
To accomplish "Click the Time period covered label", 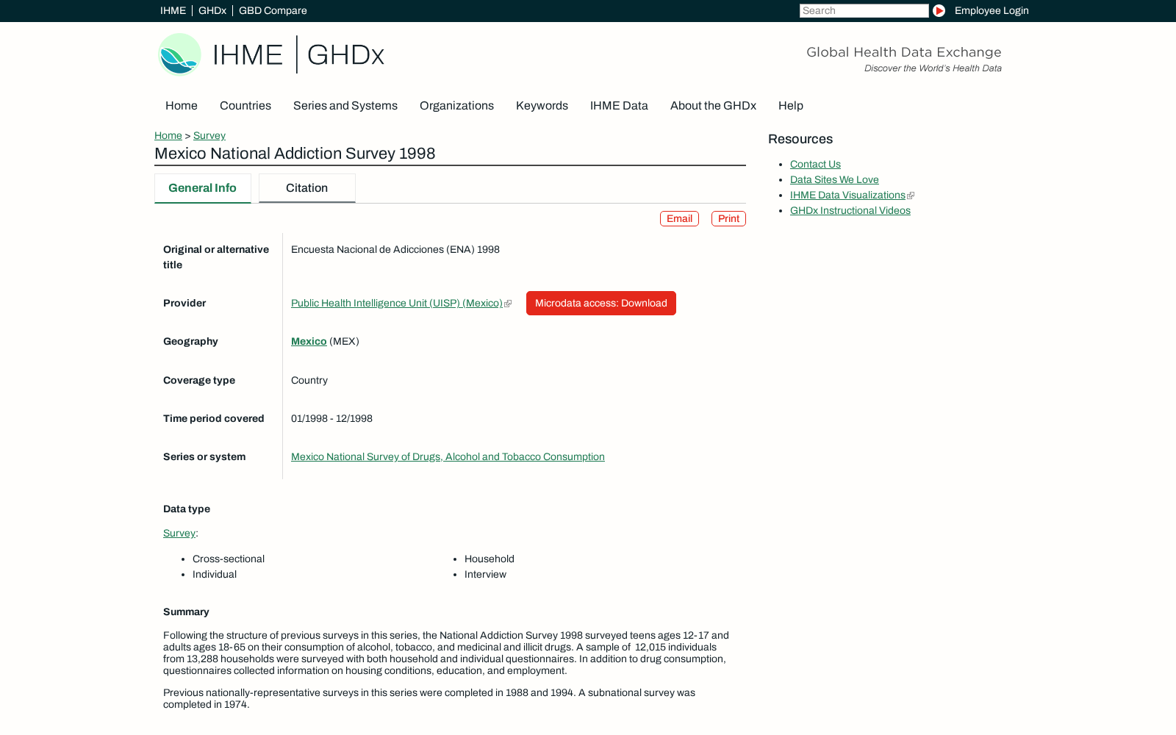I will coord(214,419).
